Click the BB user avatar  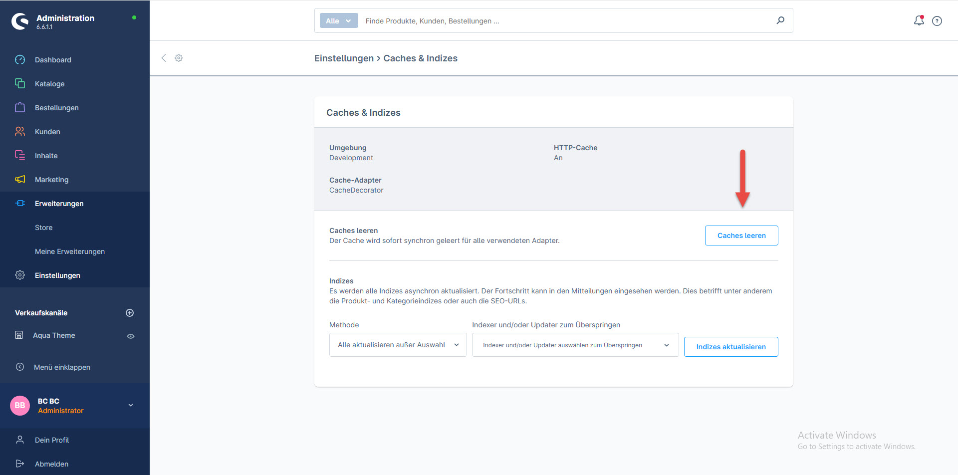pos(20,406)
